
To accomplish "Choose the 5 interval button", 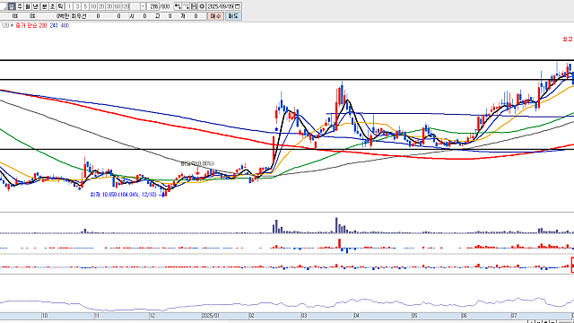I will [x=85, y=6].
